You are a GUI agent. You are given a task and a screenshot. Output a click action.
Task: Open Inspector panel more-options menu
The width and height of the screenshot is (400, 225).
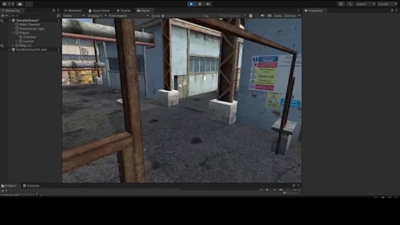[x=396, y=11]
